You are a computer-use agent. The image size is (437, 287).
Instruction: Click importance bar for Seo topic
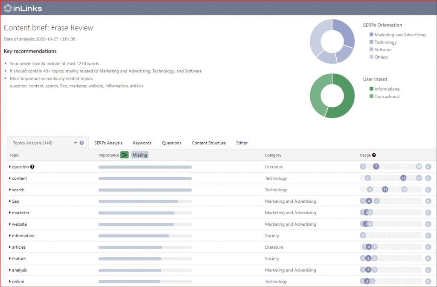(x=145, y=201)
